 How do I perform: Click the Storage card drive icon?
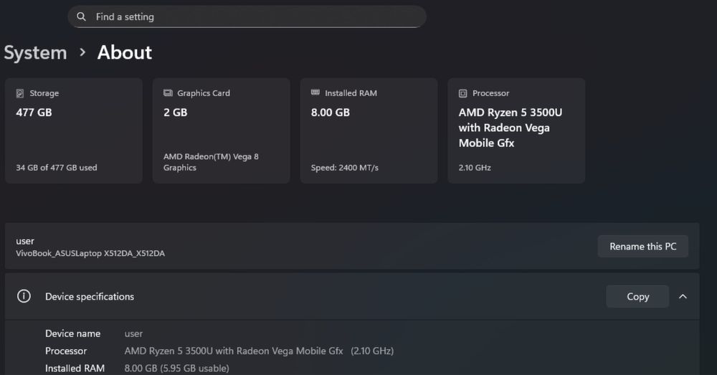[19, 93]
